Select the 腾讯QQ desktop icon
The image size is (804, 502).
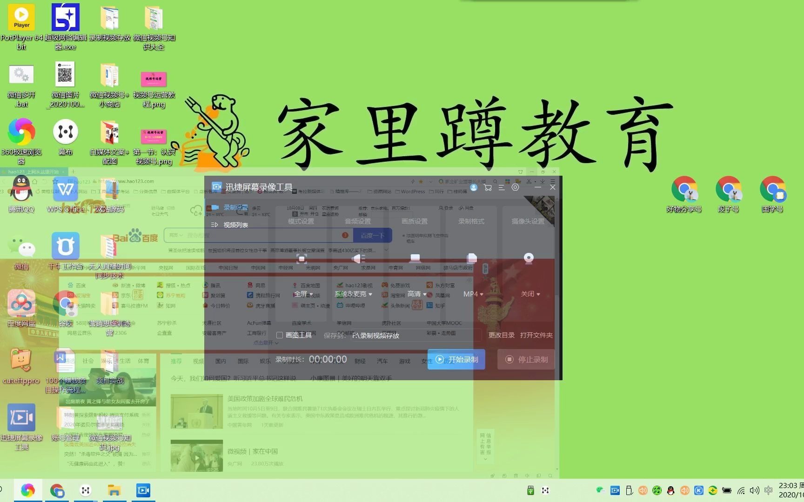click(x=21, y=195)
